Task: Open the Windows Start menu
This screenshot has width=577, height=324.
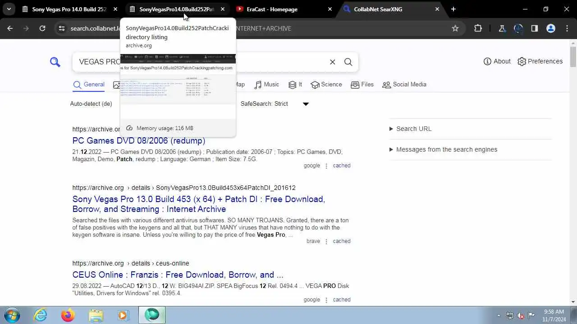Action: [11, 315]
